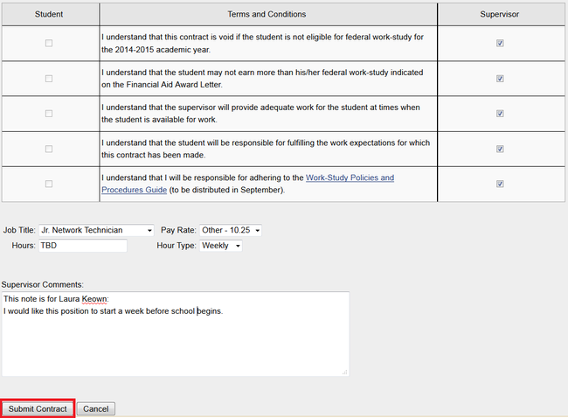Viewport: 568px width, 418px height.
Task: Click the Pay Rate label
Action: (178, 230)
